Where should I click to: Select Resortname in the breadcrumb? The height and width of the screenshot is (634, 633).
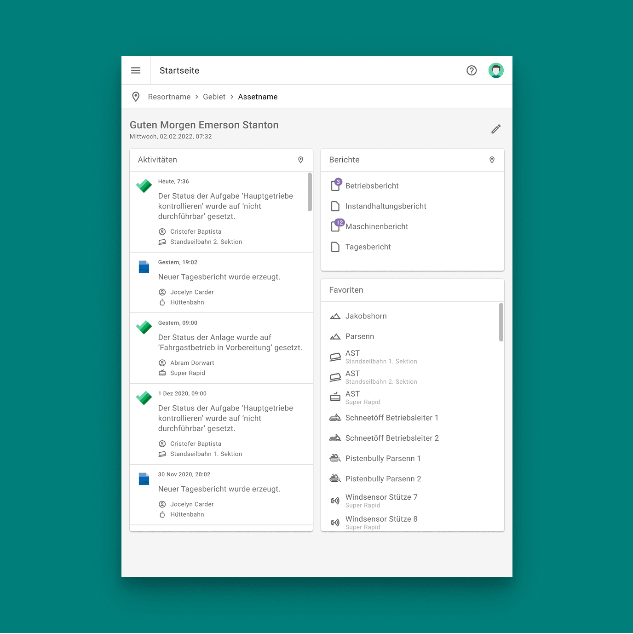169,97
